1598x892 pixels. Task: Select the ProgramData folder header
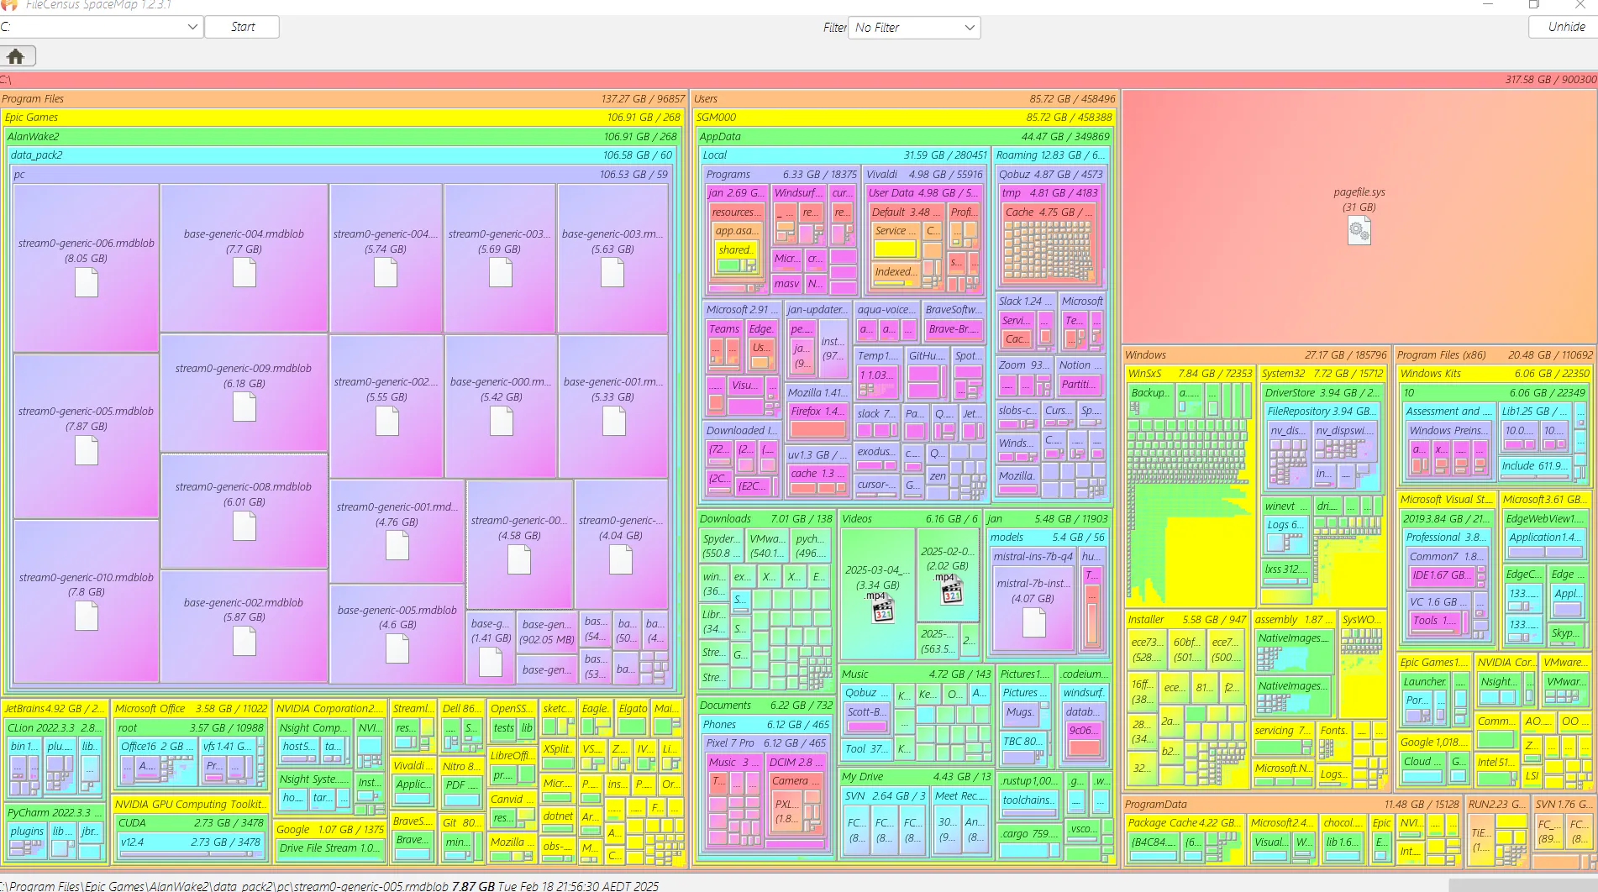(1292, 804)
